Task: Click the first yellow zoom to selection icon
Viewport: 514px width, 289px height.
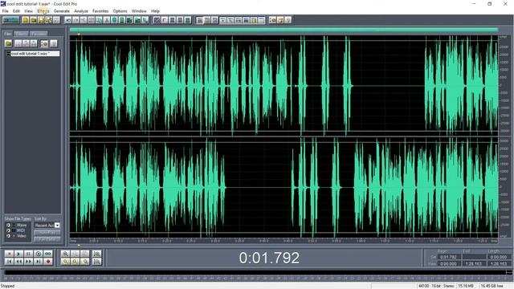Action: coord(65,262)
